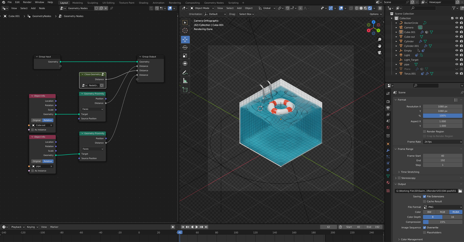Viewport: 464px width, 242px height.
Task: Enable As Instance for Cube-out Object Info
Action: point(33,130)
